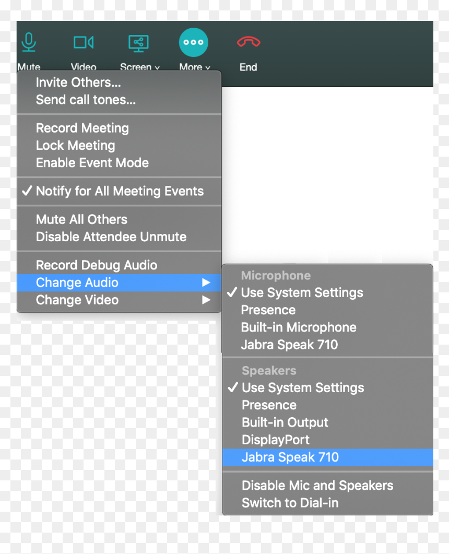Choose Built-in Output speaker
This screenshot has width=449, height=554.
[327, 422]
